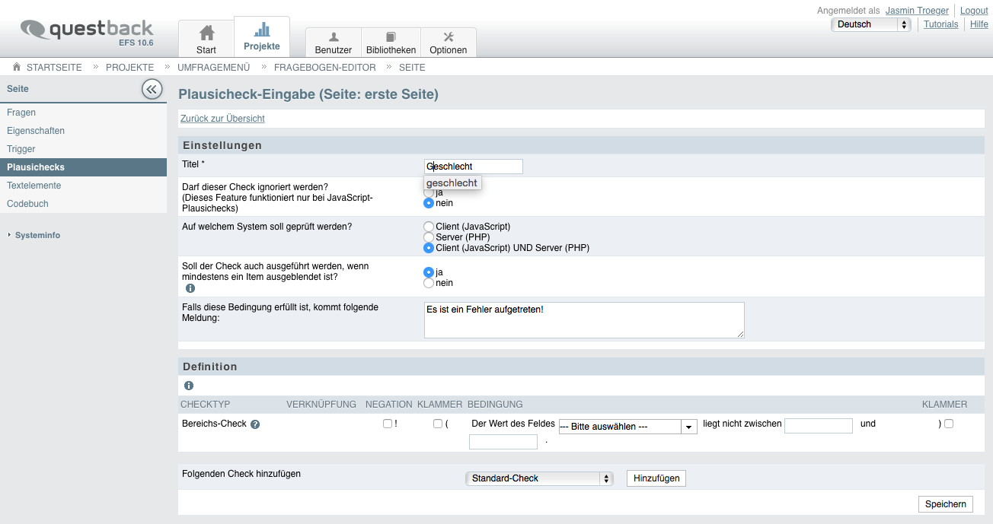Screen dimensions: 993x524
Task: Click help icon next to Bereichs-Check
Action: click(x=255, y=424)
